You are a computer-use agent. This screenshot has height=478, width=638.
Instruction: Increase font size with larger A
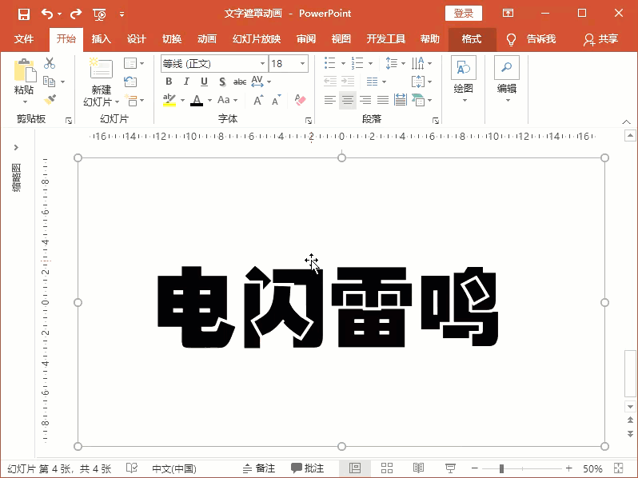coord(258,100)
